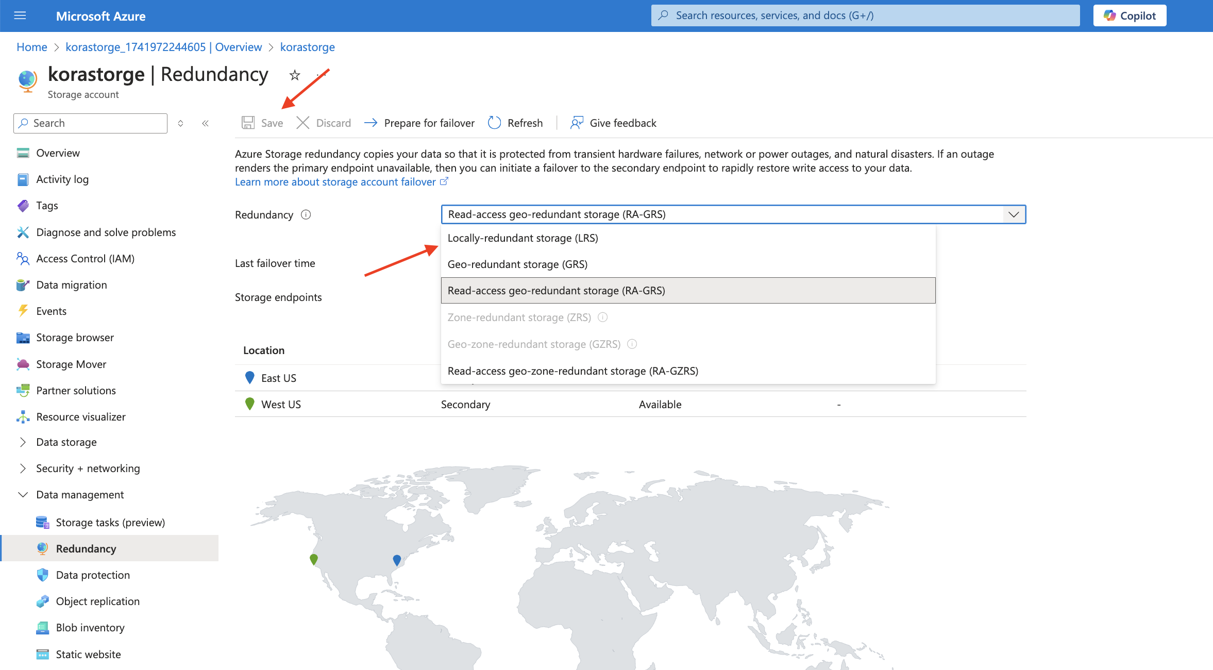Click the Resource visualizer icon
The height and width of the screenshot is (670, 1213).
(x=23, y=417)
